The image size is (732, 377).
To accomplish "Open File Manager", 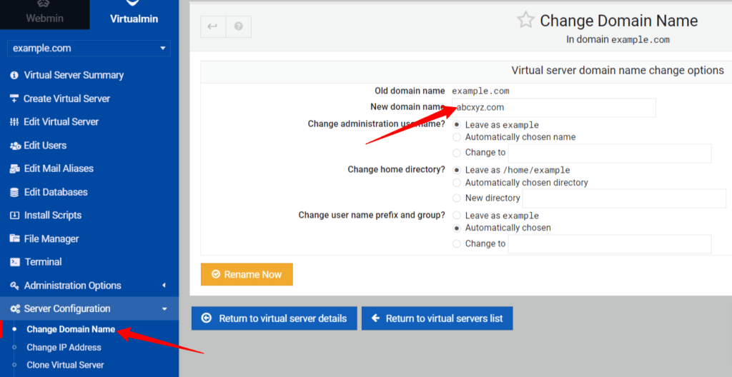I will [51, 239].
